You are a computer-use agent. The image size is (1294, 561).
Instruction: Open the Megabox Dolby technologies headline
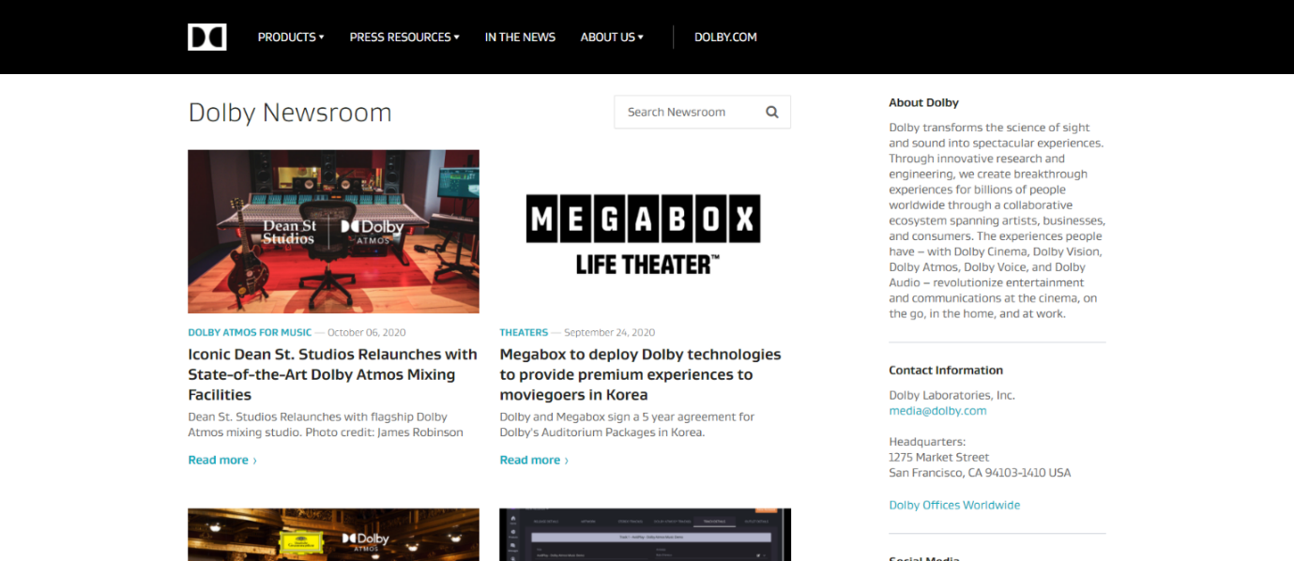(640, 374)
